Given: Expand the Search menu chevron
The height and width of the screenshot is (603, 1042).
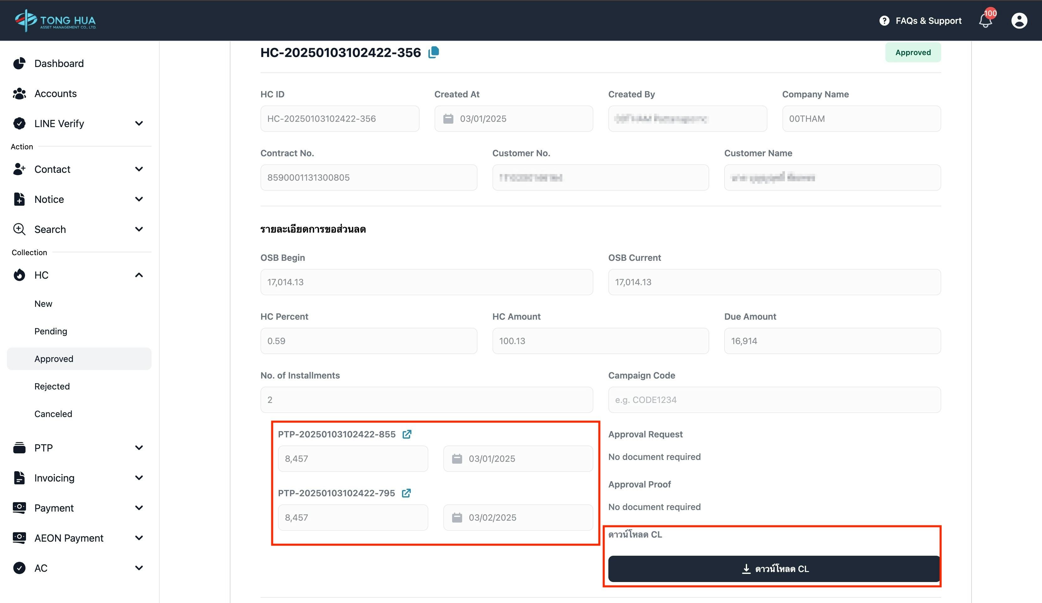Looking at the screenshot, I should pyautogui.click(x=139, y=229).
